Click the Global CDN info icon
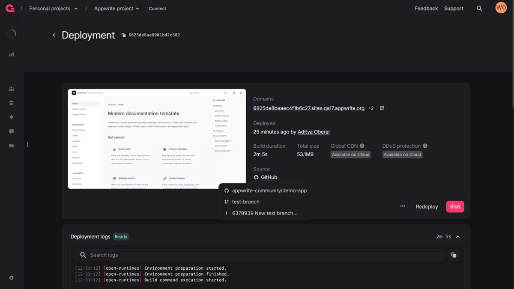Screen dimensions: 514x289 (362, 146)
